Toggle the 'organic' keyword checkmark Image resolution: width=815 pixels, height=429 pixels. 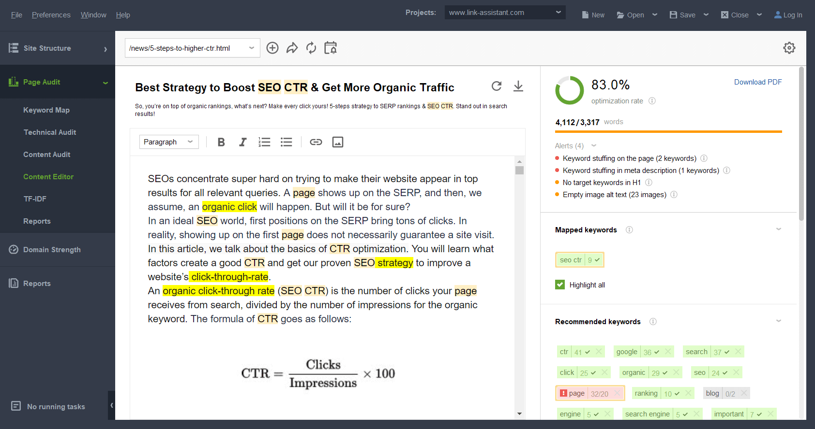(665, 373)
